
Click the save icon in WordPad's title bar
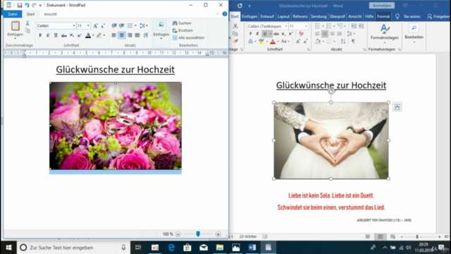[x=20, y=5]
